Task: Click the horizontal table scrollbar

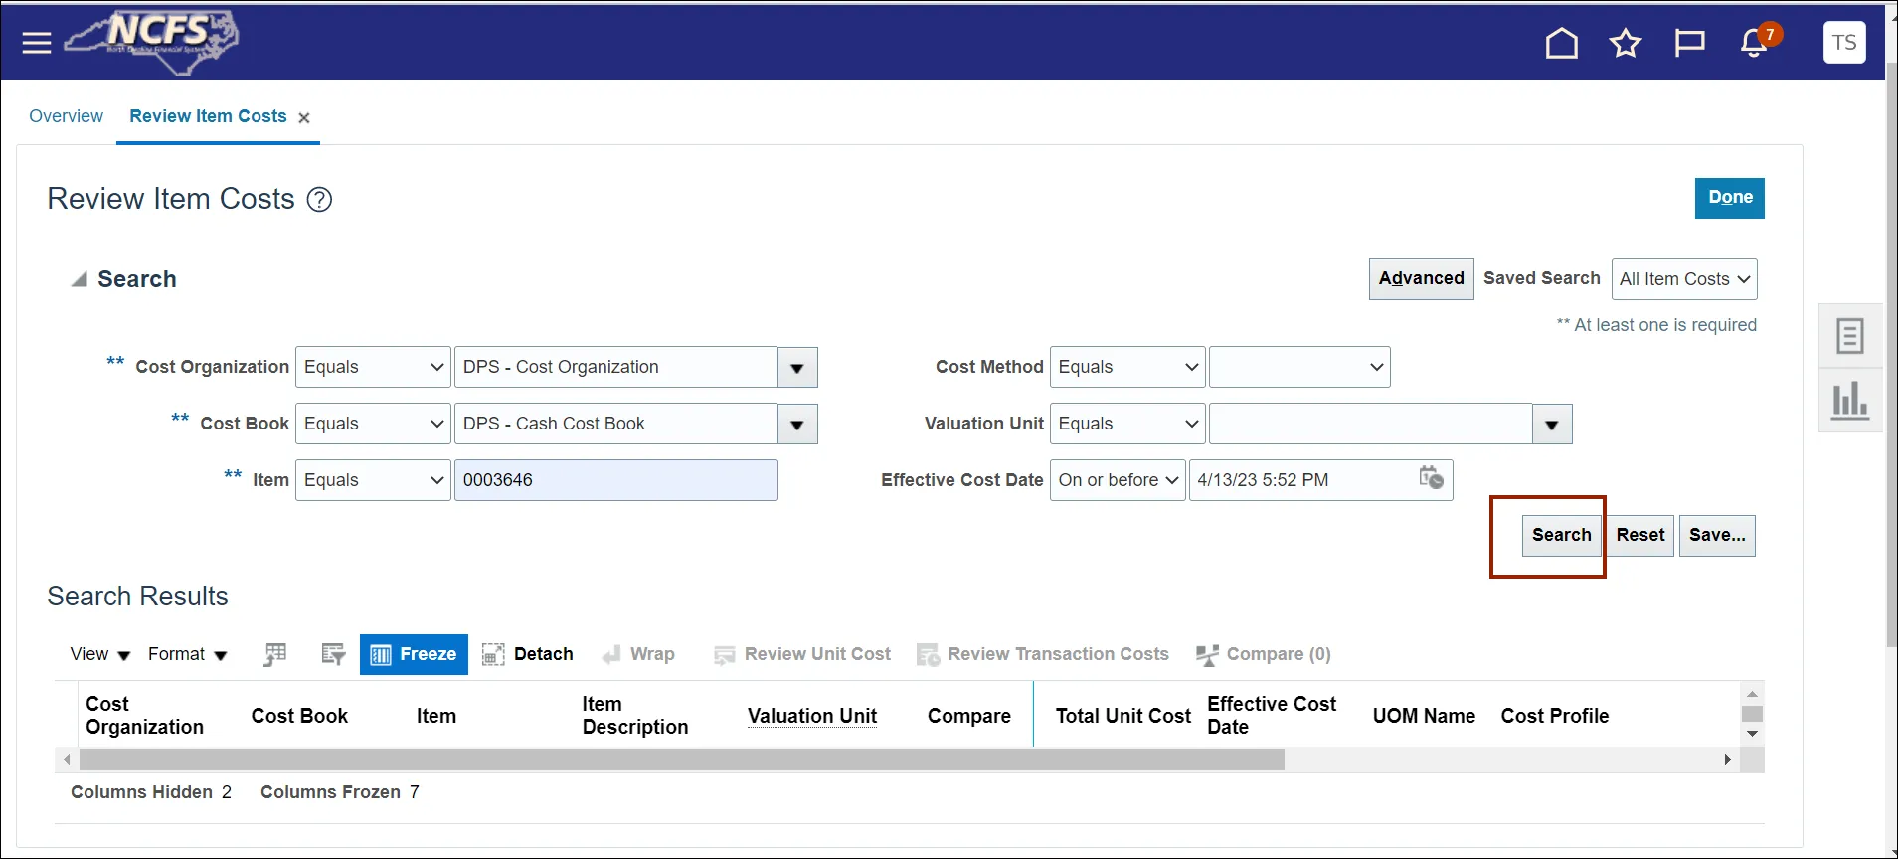Action: pos(681,760)
